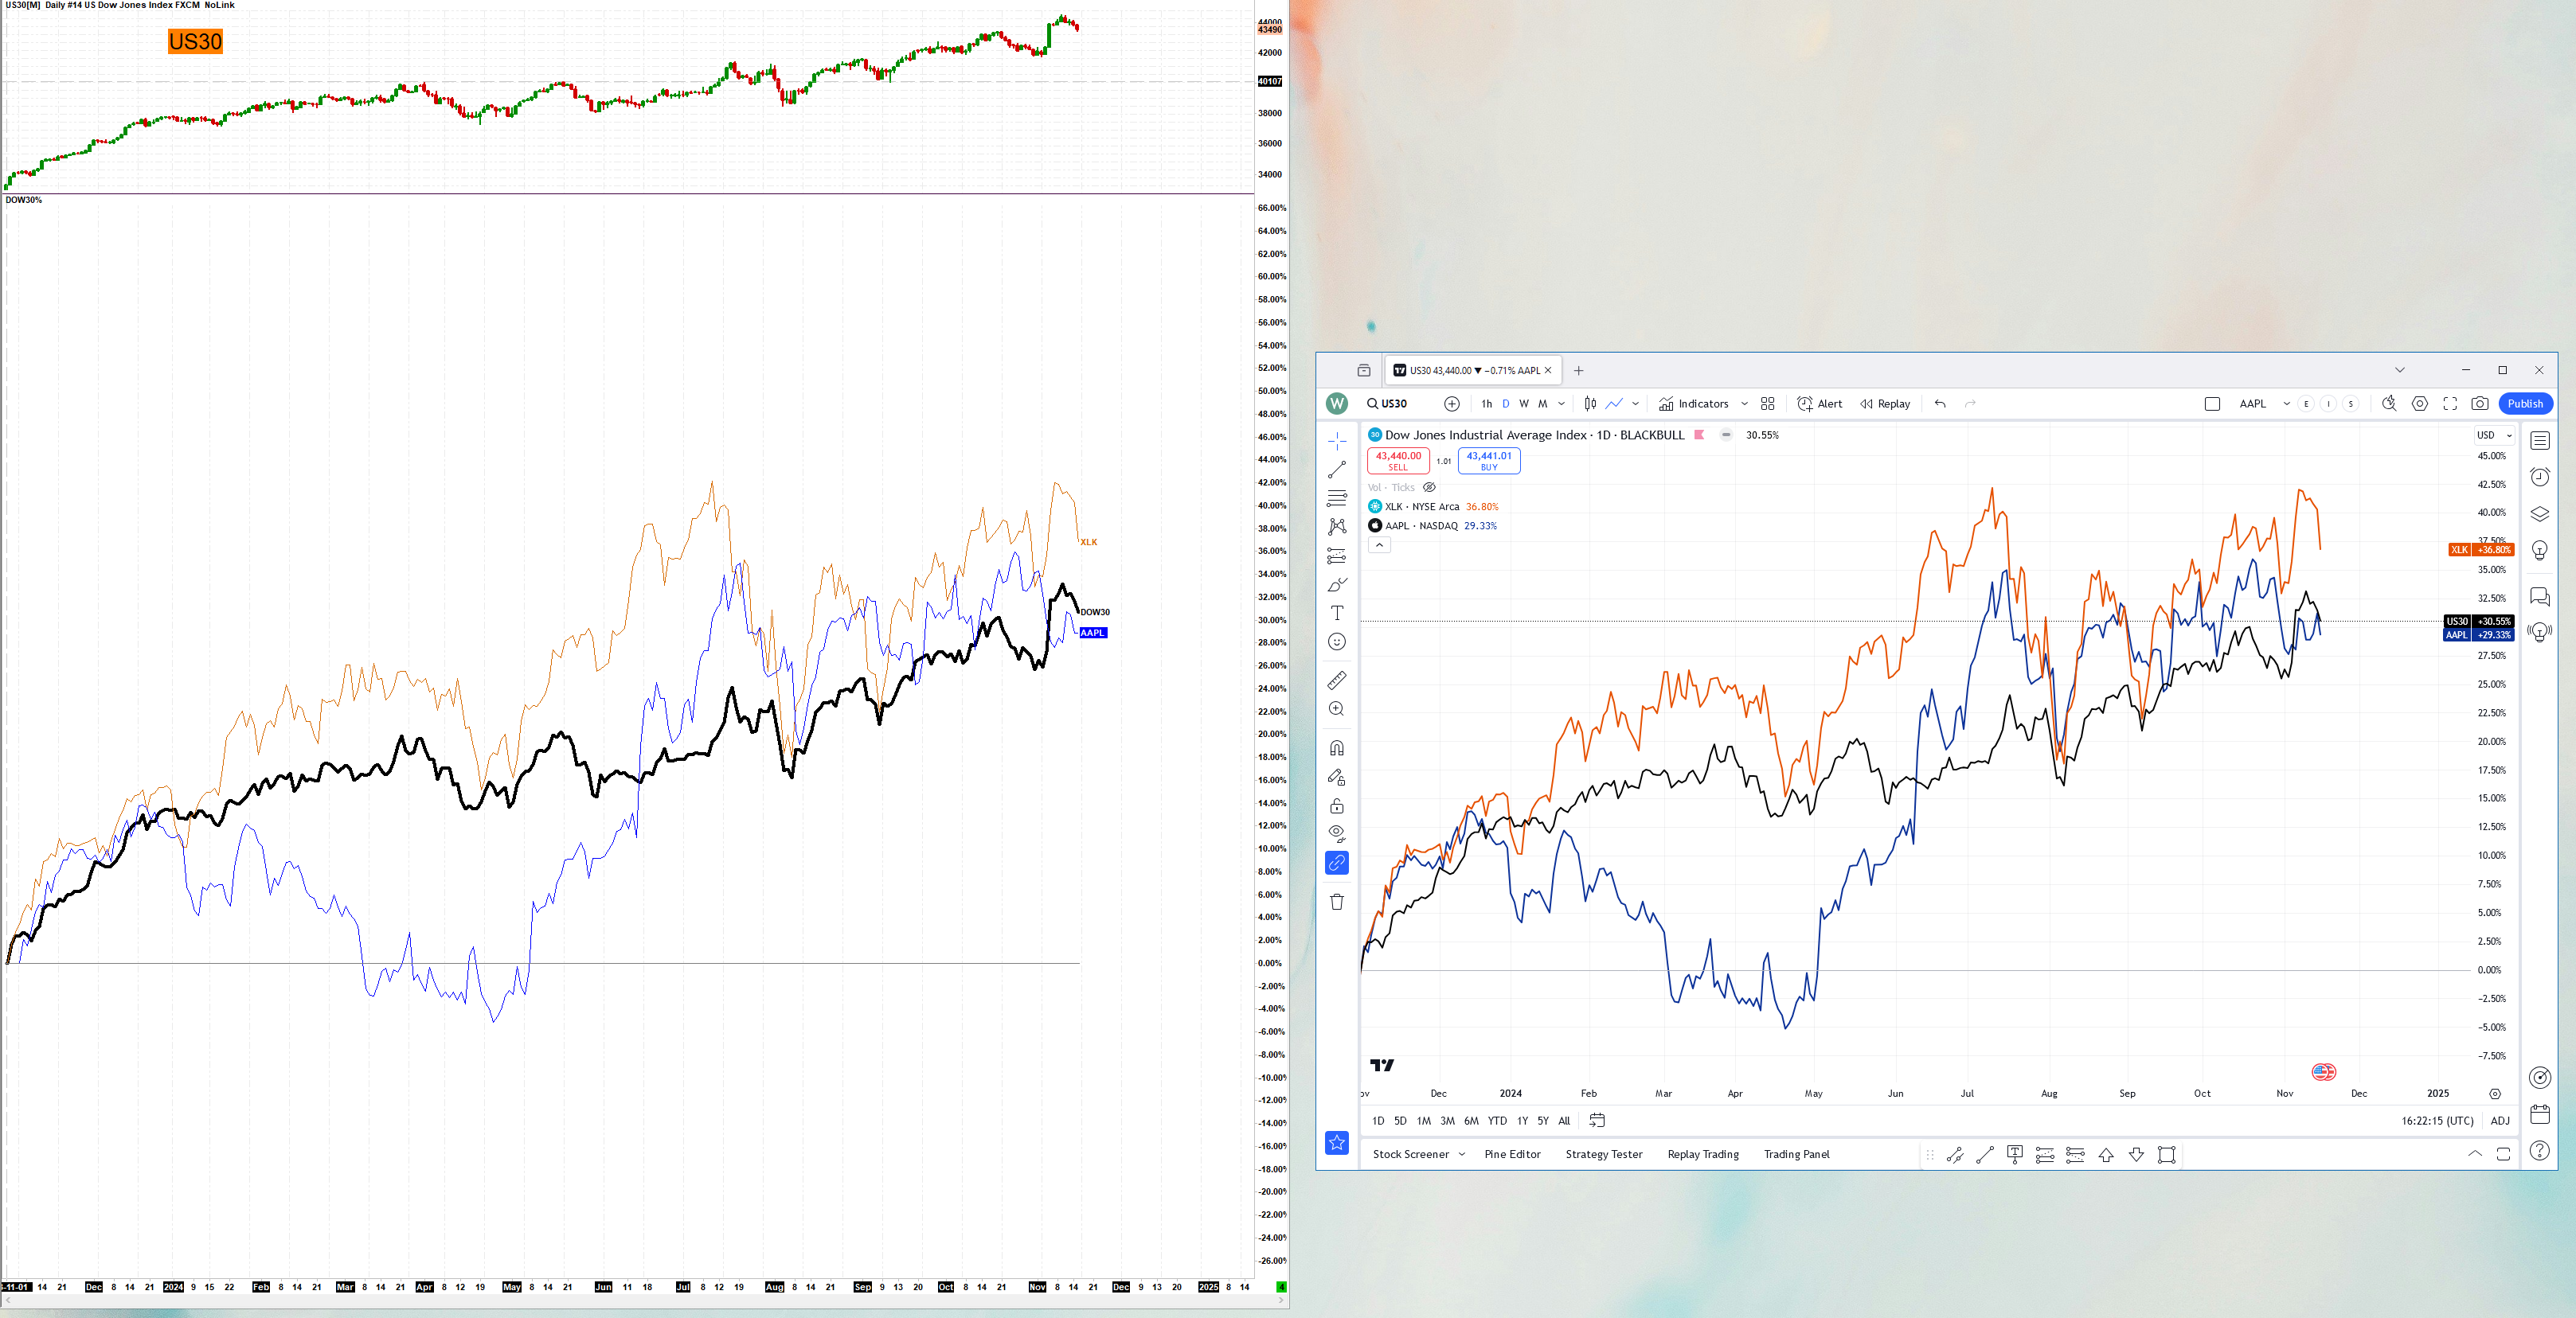Open the Pine Editor tab

[x=1512, y=1154]
